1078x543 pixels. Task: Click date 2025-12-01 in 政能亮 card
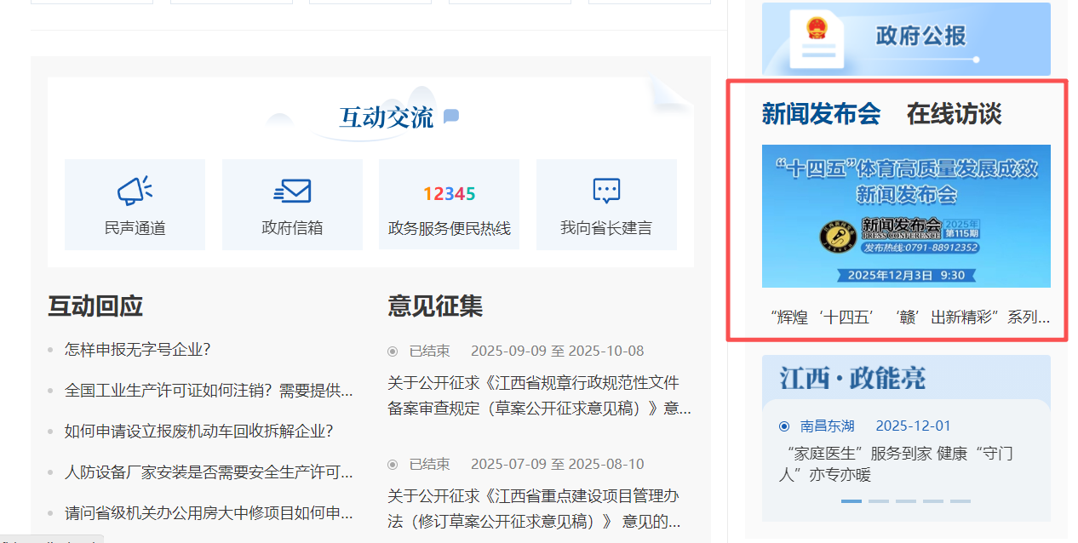(913, 426)
